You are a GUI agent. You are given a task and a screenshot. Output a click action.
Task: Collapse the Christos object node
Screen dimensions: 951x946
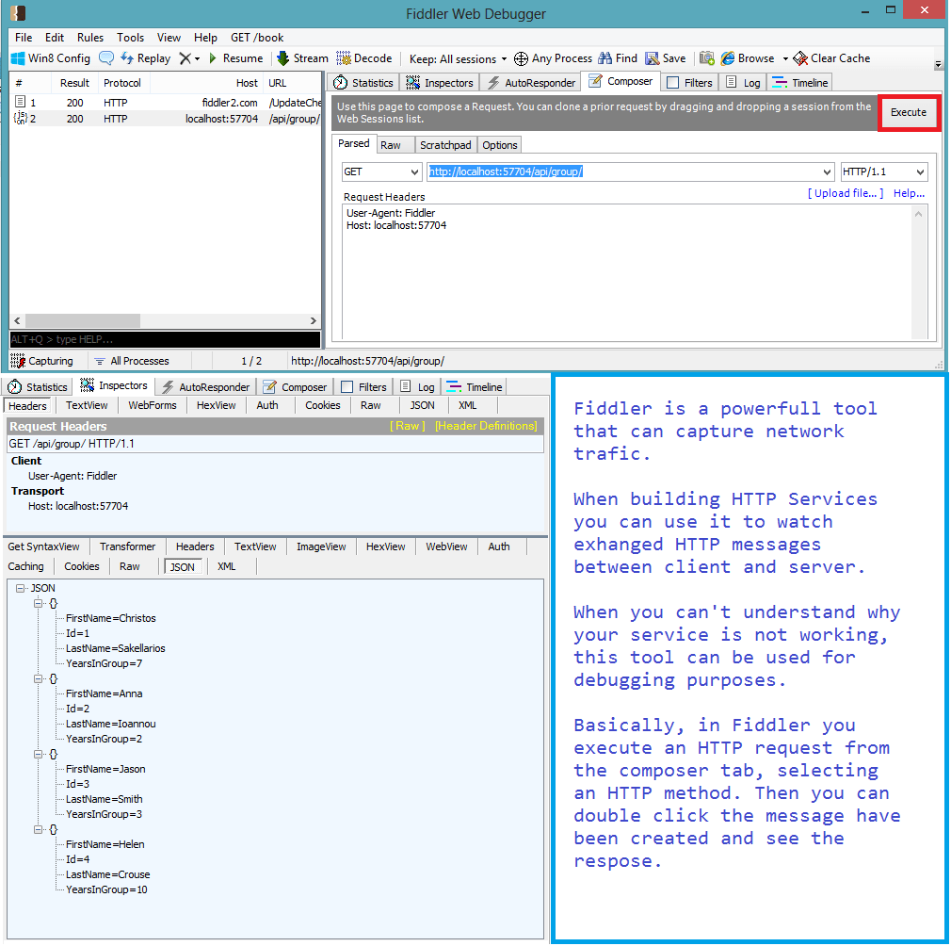coord(39,603)
